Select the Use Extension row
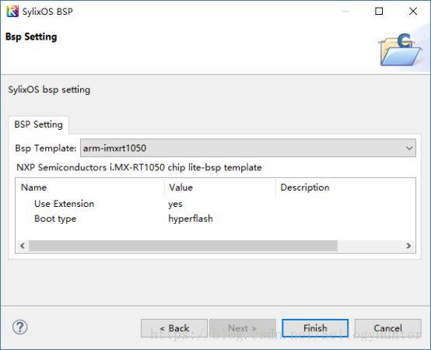The image size is (431, 350). click(x=215, y=204)
